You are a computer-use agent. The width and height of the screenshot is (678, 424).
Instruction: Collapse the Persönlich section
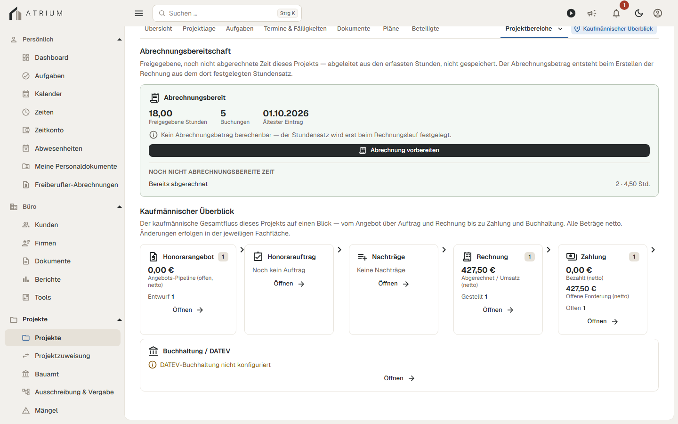(x=120, y=40)
